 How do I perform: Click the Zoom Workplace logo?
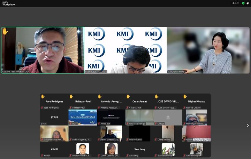coord(8,3)
